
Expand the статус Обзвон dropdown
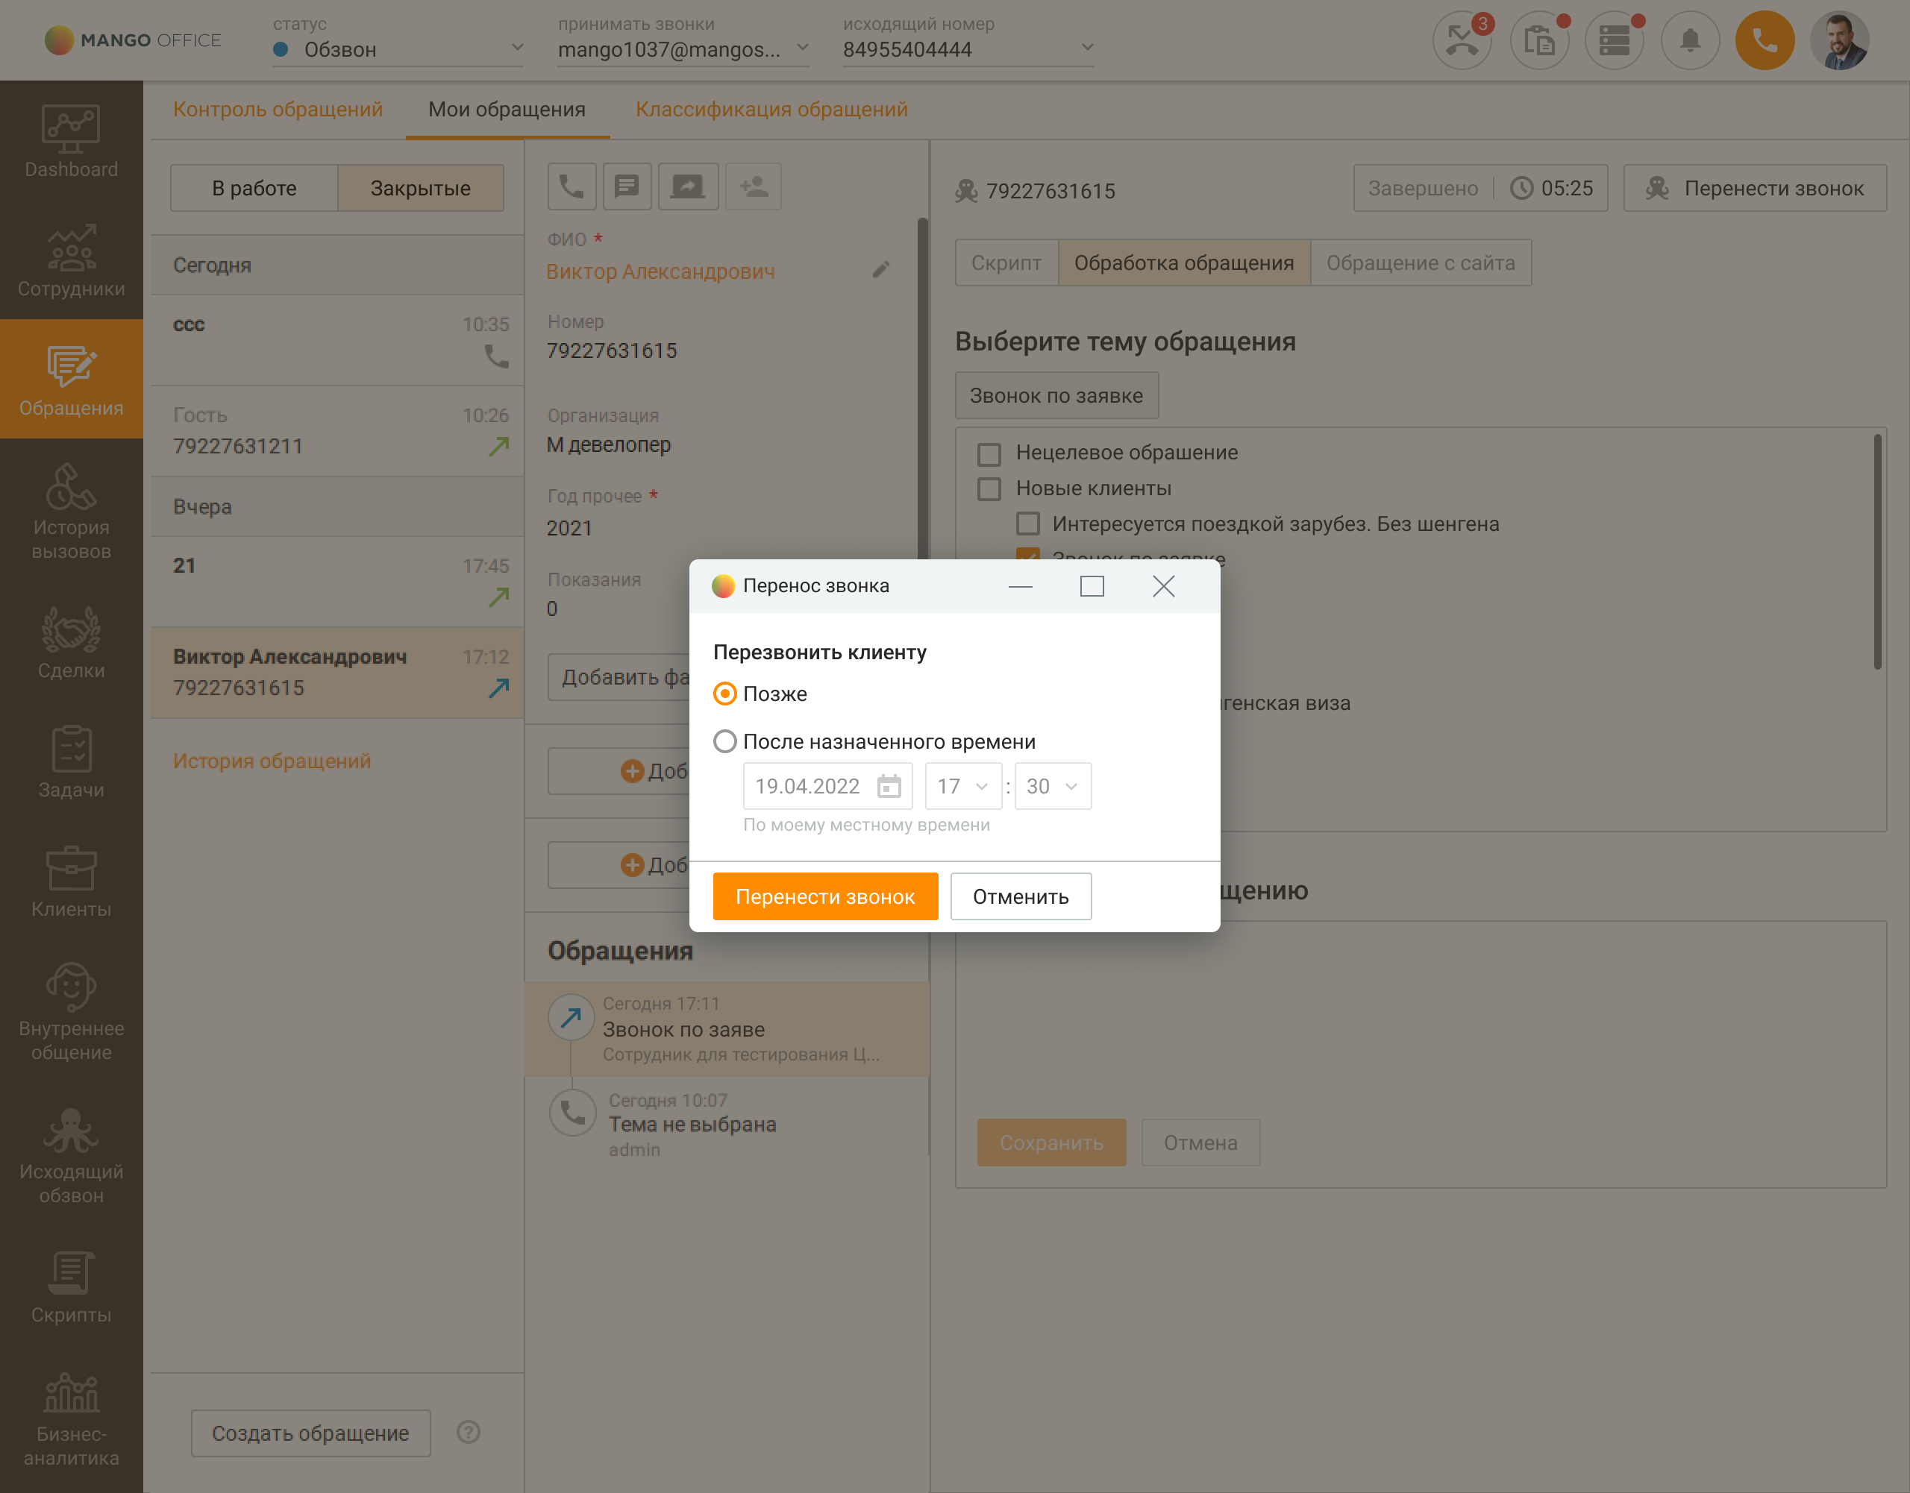[x=398, y=49]
